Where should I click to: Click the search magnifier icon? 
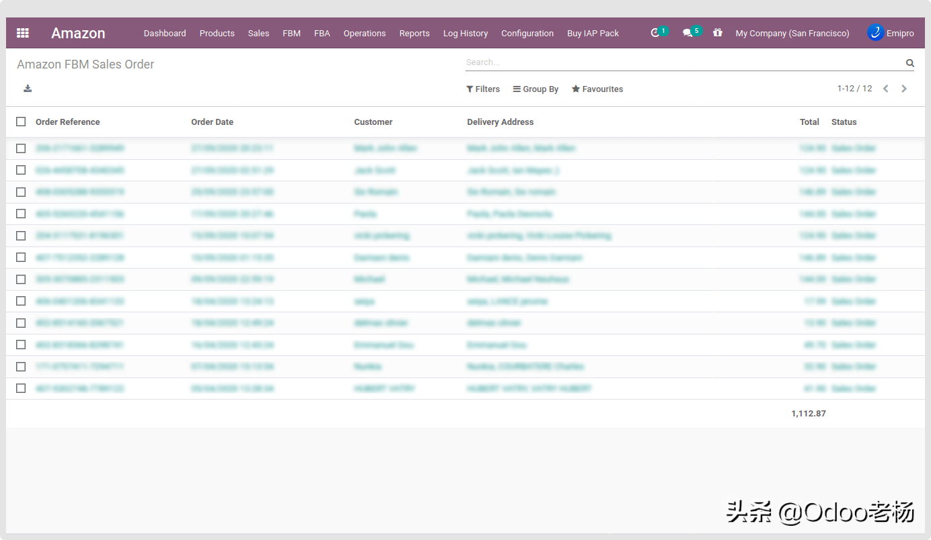909,63
